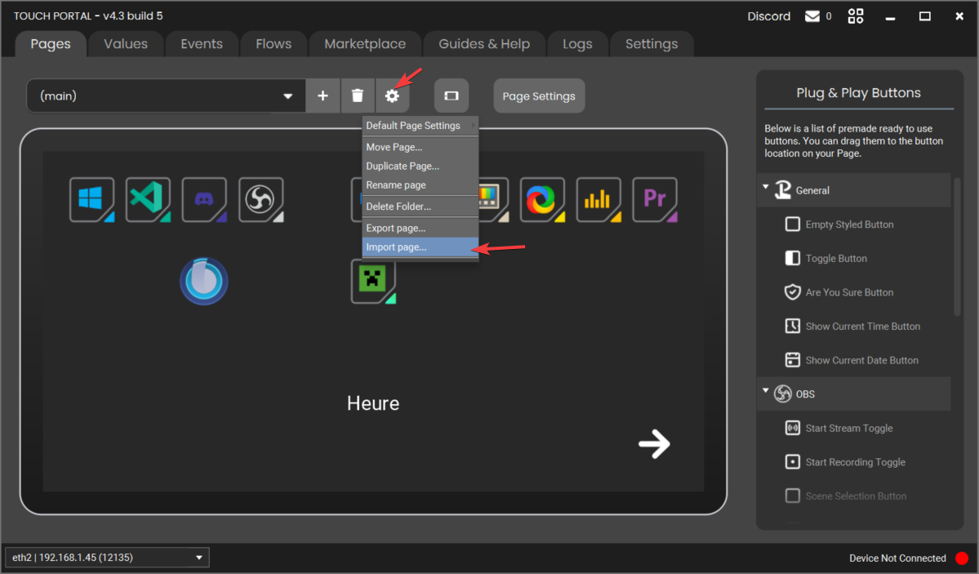Screen dimensions: 979x574
Task: Click the grid apps icon in the title bar
Action: tap(856, 16)
